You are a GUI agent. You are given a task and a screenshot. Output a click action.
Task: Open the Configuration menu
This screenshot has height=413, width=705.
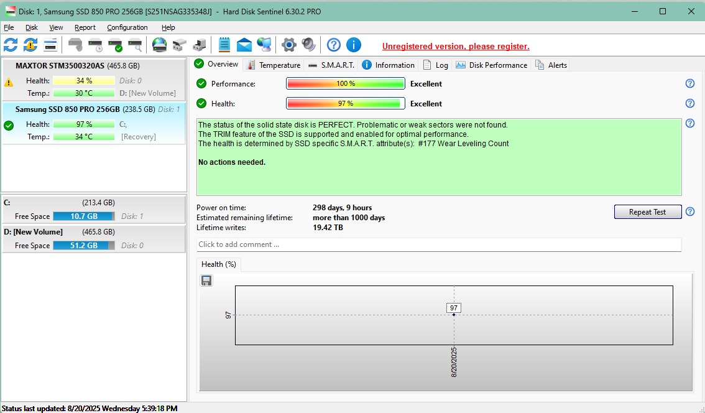pyautogui.click(x=127, y=27)
